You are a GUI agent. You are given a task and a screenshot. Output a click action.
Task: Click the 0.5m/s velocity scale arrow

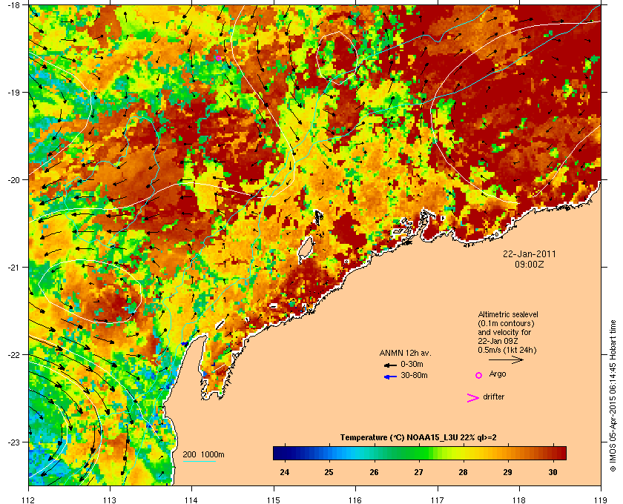506,360
